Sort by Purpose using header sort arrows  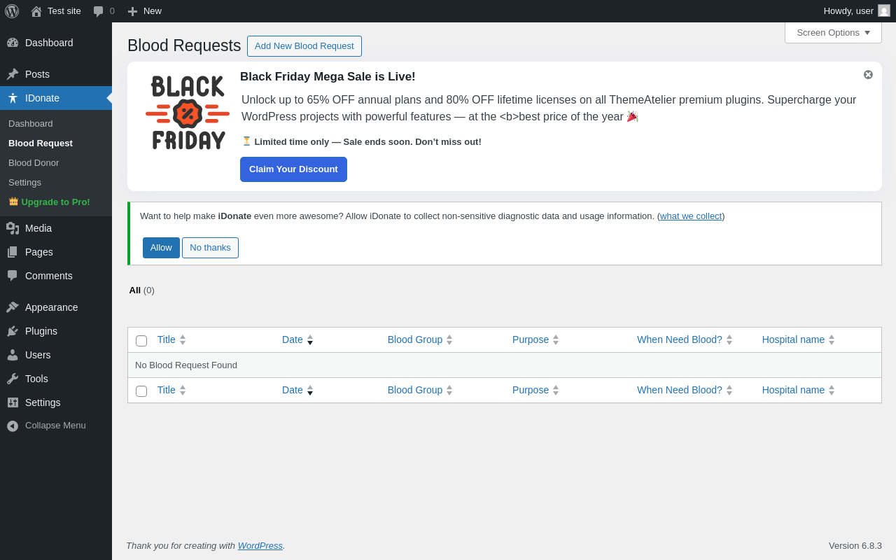[556, 339]
